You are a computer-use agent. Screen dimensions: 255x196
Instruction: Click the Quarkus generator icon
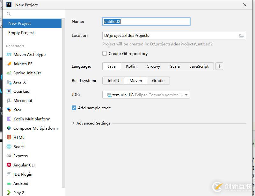click(x=9, y=91)
